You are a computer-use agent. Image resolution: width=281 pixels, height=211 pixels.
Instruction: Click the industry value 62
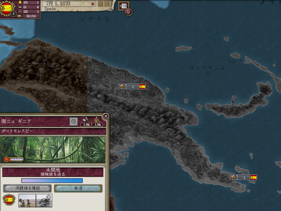[25, 7]
